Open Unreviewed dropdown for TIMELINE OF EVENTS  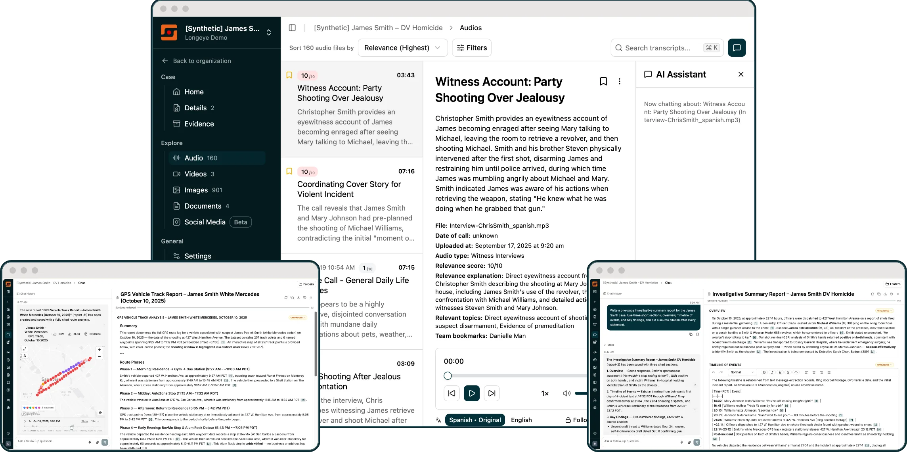click(x=884, y=365)
